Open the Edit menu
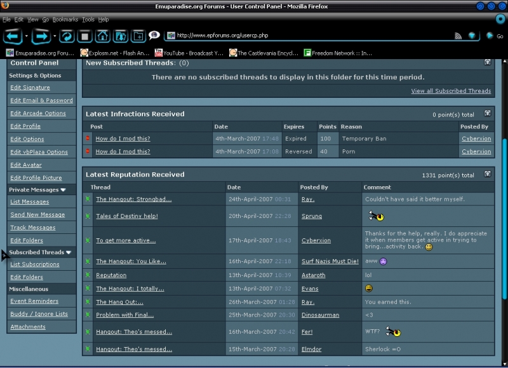 point(19,20)
